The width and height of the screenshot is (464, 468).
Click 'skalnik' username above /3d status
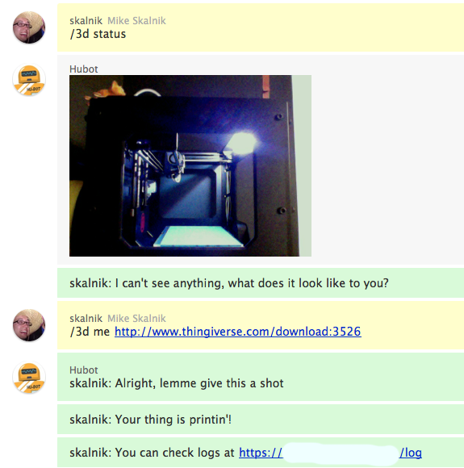86,21
